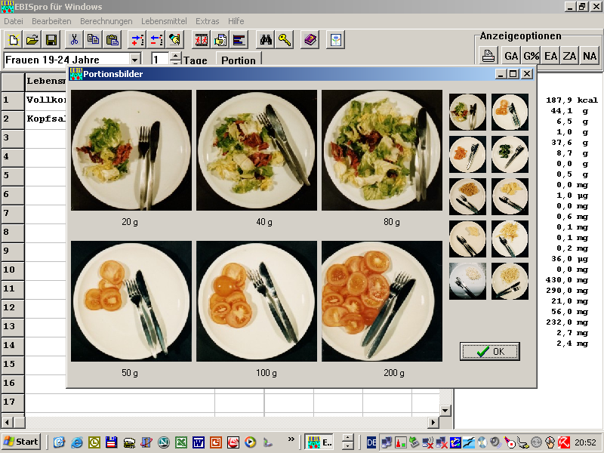Select the 80 g salad portion image
This screenshot has width=604, height=453.
coord(381,150)
